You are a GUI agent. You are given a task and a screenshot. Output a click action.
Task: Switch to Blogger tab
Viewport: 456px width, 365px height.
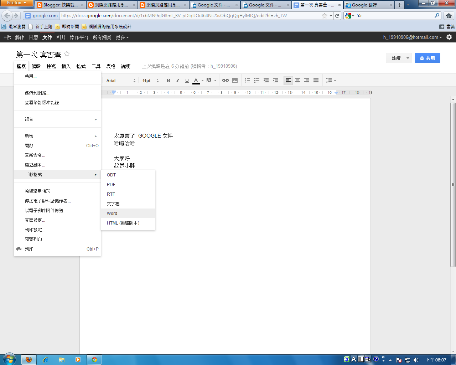coord(60,5)
